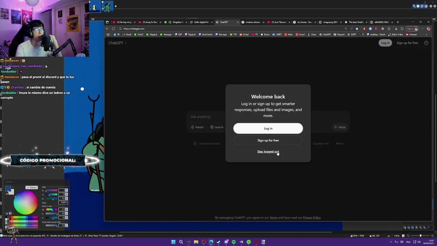
Task: Open the Windows Start menu
Action: coord(173,242)
